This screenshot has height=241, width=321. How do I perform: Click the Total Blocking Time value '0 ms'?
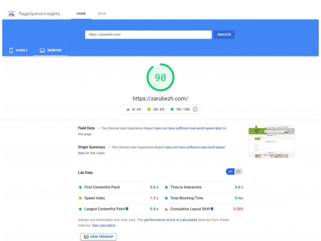pos(239,198)
